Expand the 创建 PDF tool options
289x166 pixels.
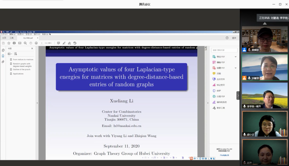click(x=236, y=68)
